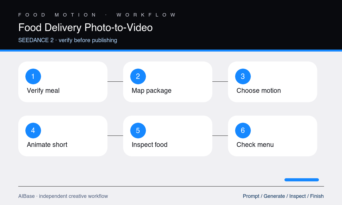Select the 'Animate short' label

point(47,145)
